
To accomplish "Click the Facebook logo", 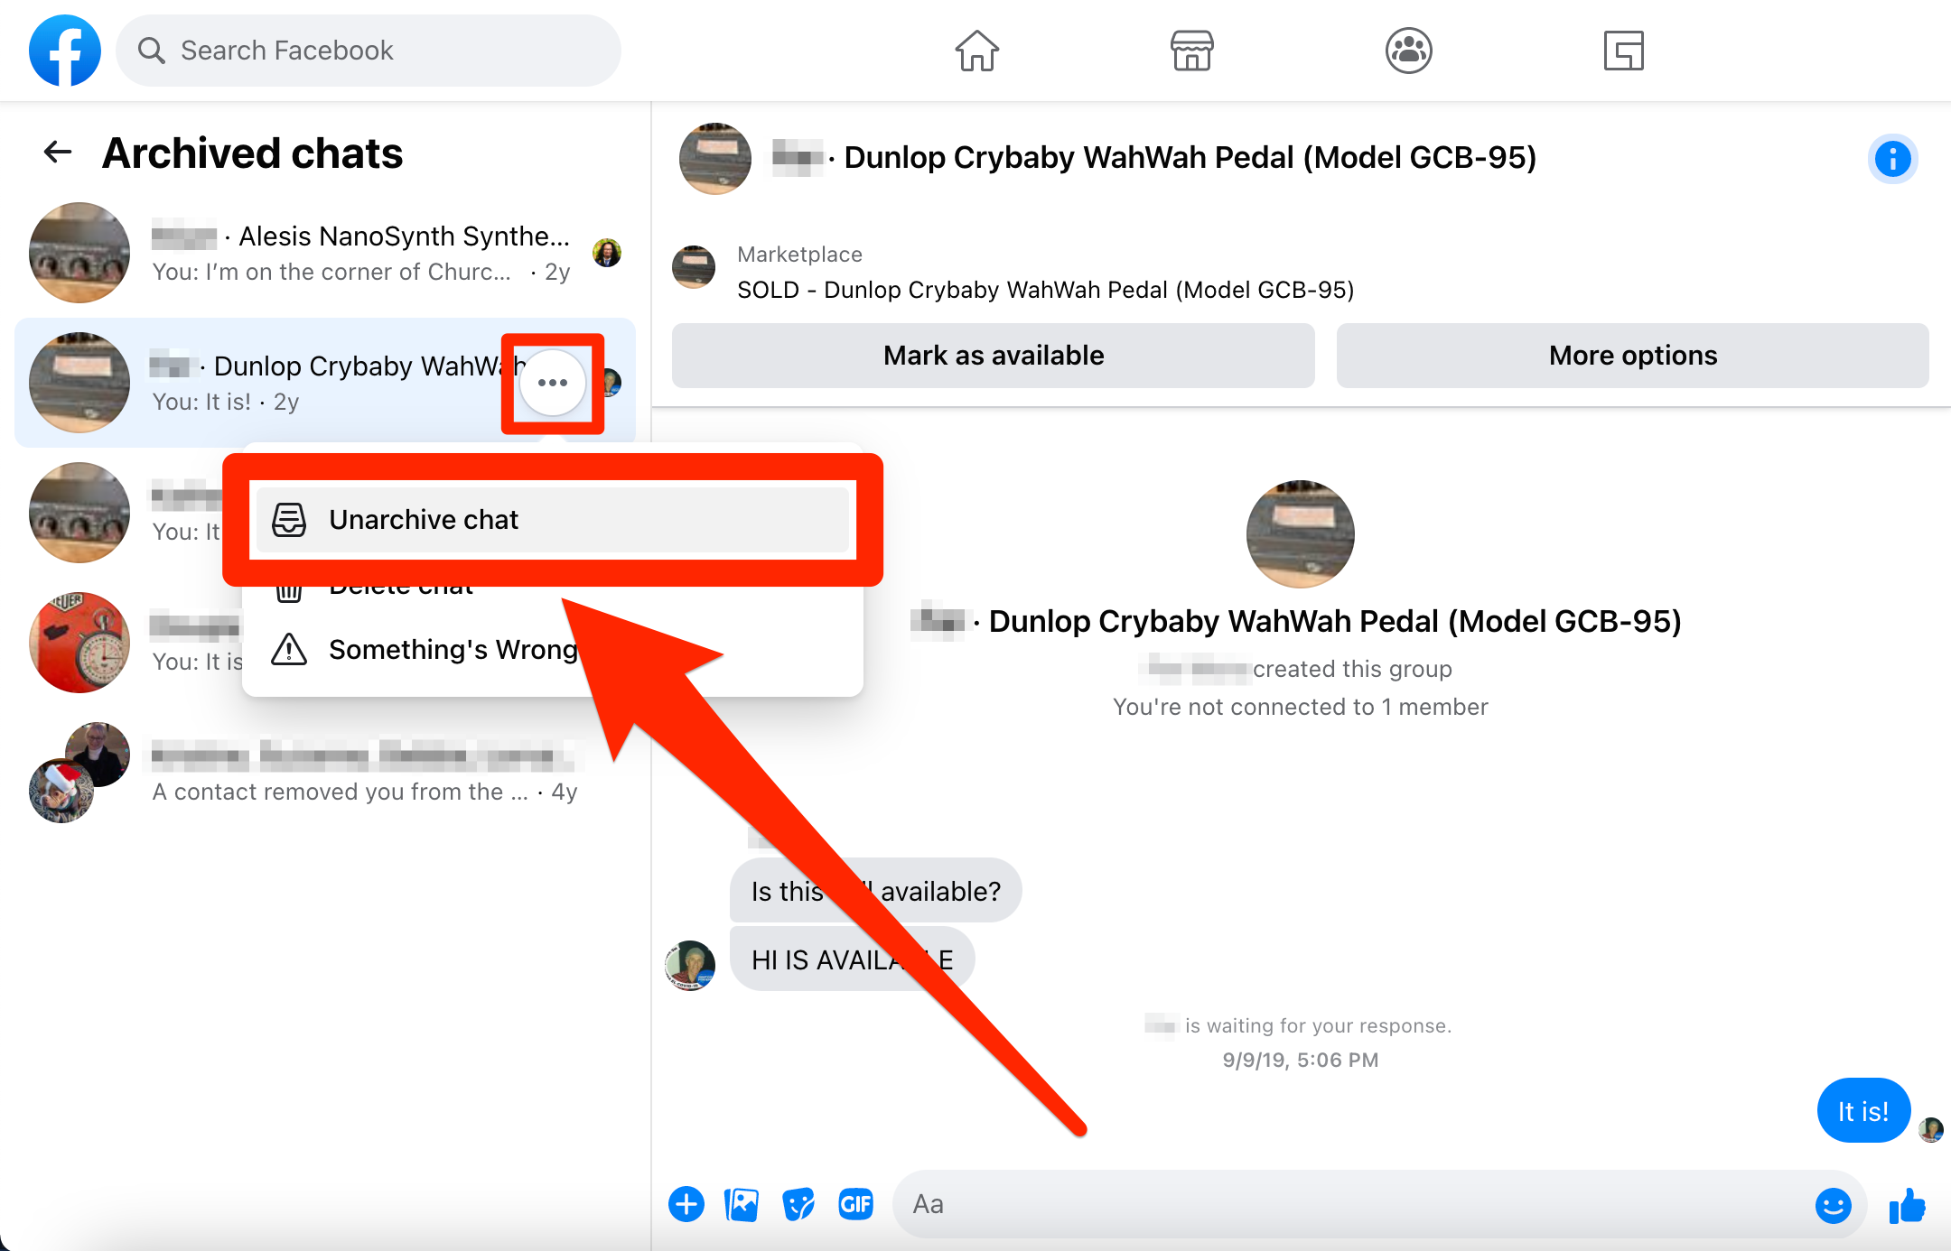I will coord(65,51).
